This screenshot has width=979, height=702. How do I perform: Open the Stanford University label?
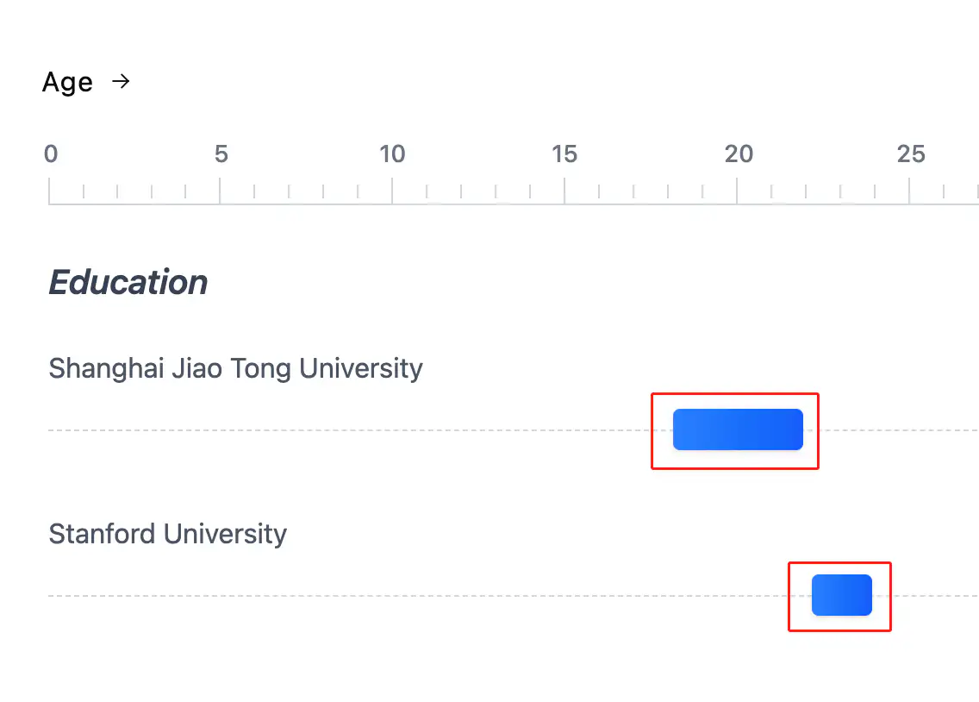[x=167, y=534]
